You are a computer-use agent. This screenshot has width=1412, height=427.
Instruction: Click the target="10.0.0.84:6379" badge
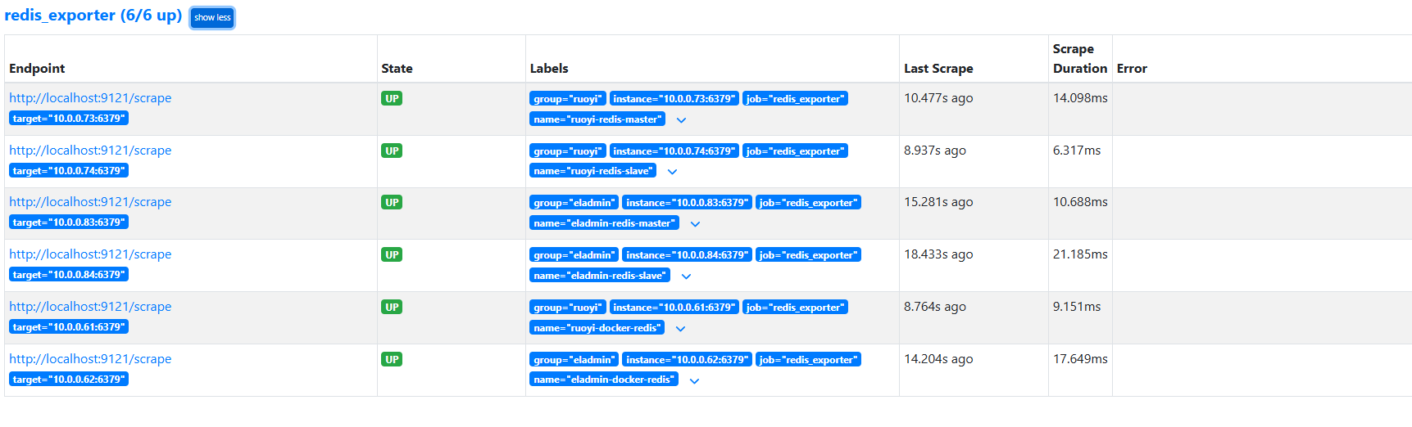(69, 275)
